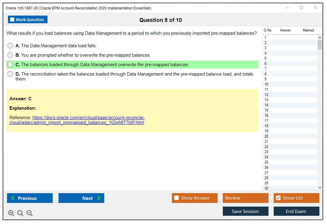Select question 15 in the question list
The width and height of the screenshot is (327, 224).
point(266,110)
